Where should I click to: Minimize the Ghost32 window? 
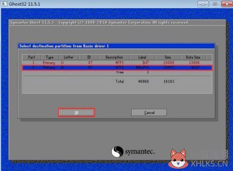203,4
